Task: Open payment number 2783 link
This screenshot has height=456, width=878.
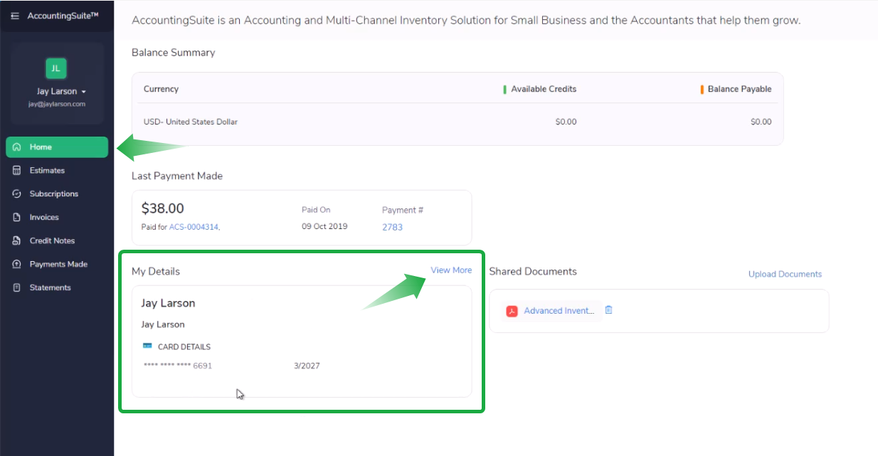Action: pyautogui.click(x=392, y=227)
